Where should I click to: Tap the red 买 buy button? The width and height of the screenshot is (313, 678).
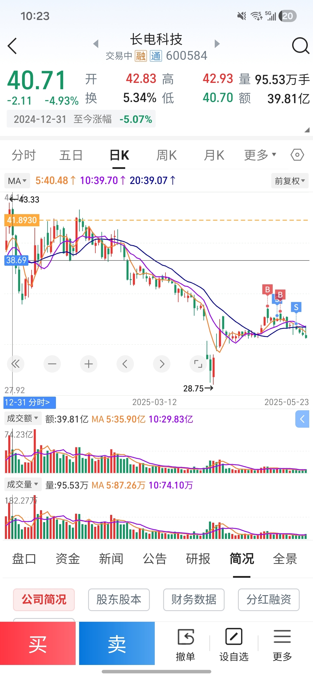[x=38, y=643]
